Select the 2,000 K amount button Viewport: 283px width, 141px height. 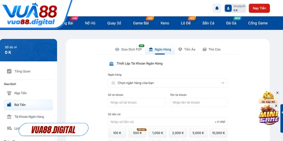178,133
